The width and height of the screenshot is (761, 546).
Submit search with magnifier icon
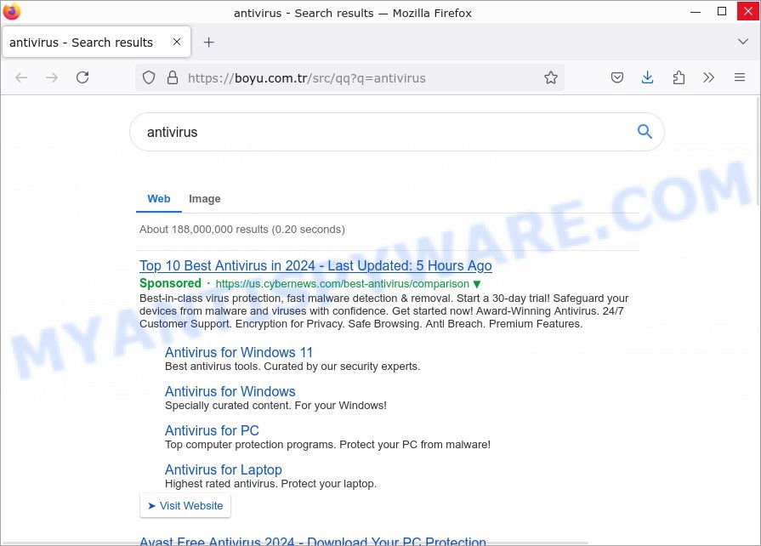(645, 132)
